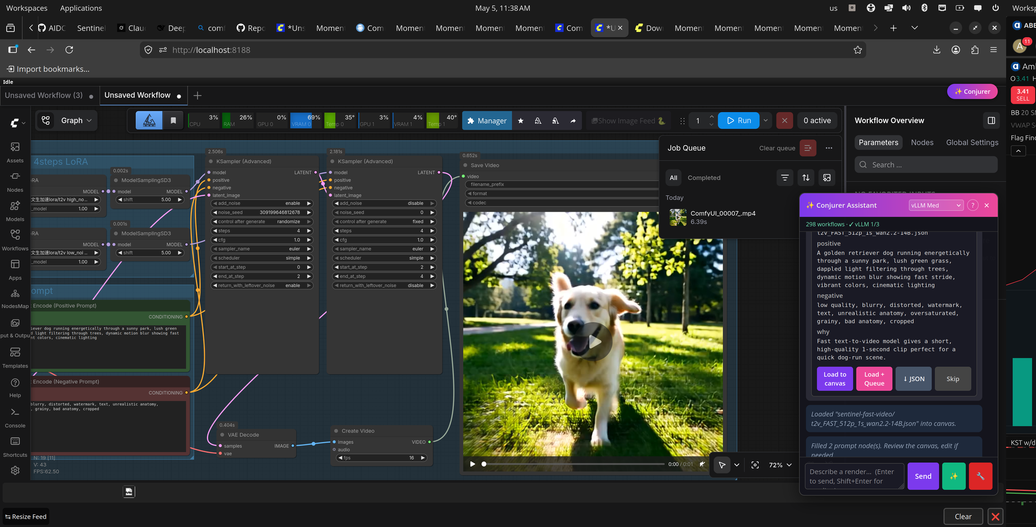Open the vLLM Med model dropdown
This screenshot has height=527, width=1036.
tap(936, 205)
